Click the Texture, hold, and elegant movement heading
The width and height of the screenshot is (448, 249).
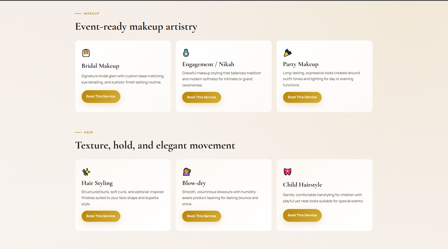click(155, 145)
